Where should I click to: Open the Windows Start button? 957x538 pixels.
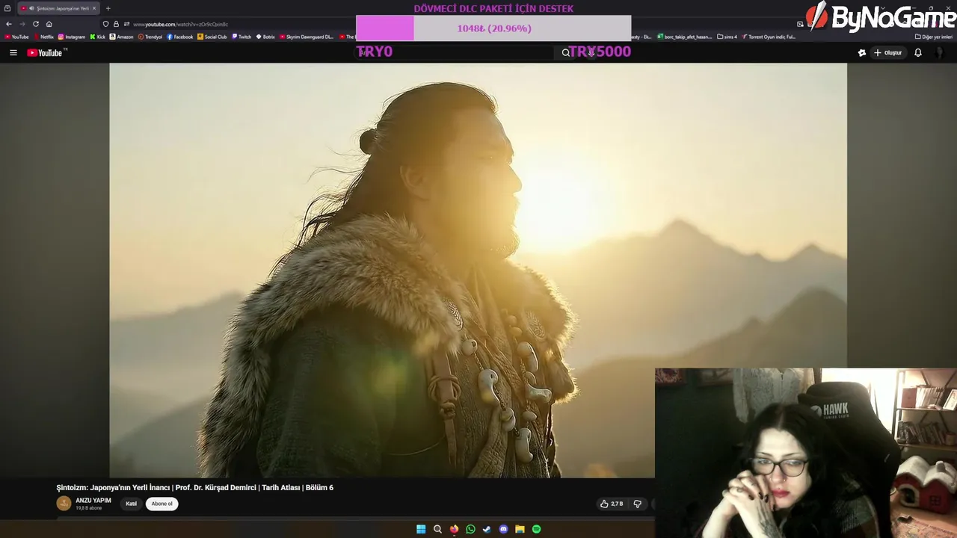click(x=421, y=529)
